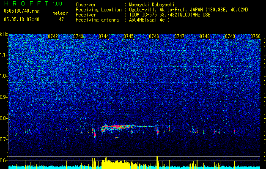Click the date stamp 05.05.13 07:40
The image size is (266, 169).
(x=22, y=19)
